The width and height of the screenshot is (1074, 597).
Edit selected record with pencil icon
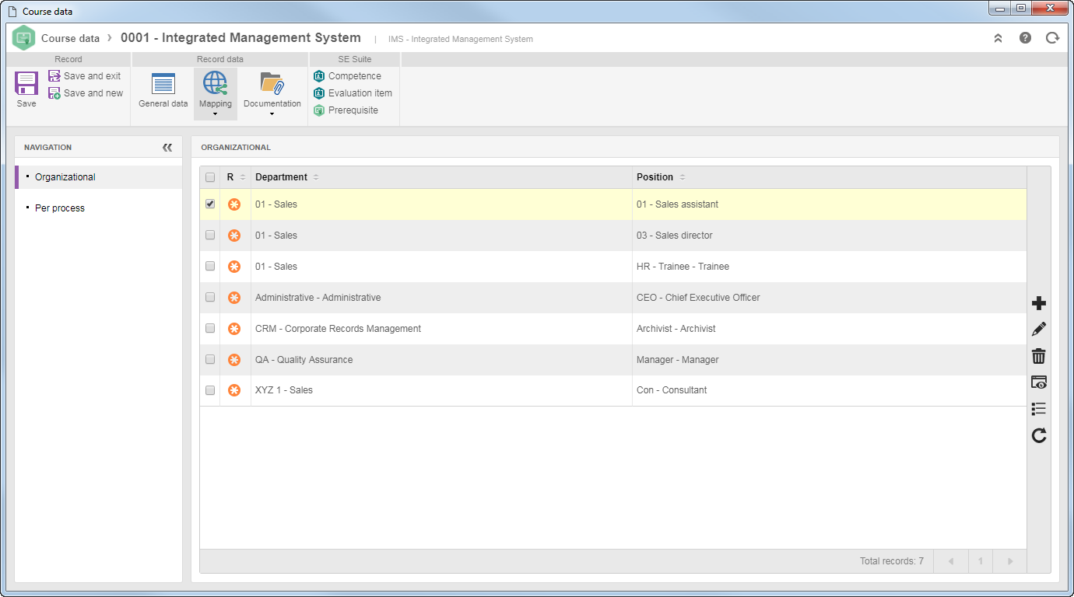click(1039, 330)
